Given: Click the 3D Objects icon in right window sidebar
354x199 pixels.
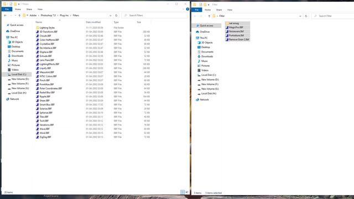Looking at the screenshot, I should 199,43.
